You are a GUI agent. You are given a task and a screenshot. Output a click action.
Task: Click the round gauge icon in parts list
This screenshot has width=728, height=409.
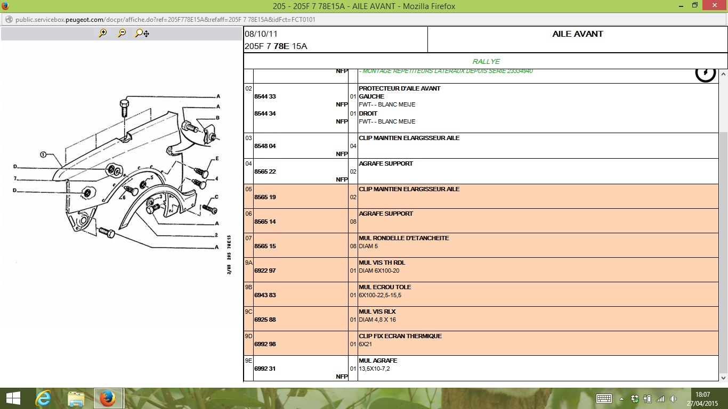tap(705, 73)
